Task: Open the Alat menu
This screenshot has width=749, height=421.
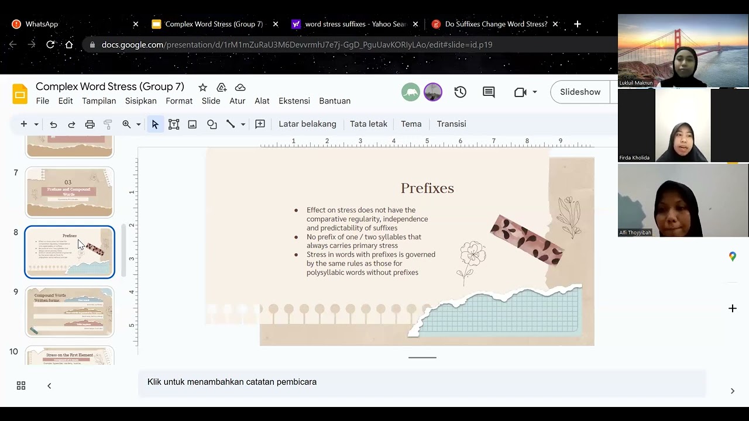Action: (262, 101)
